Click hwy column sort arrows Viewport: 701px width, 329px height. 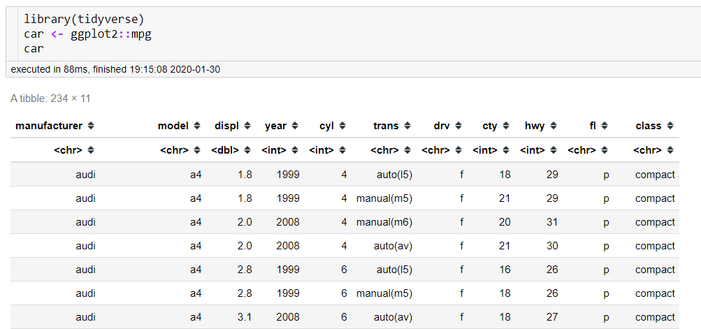click(x=554, y=126)
